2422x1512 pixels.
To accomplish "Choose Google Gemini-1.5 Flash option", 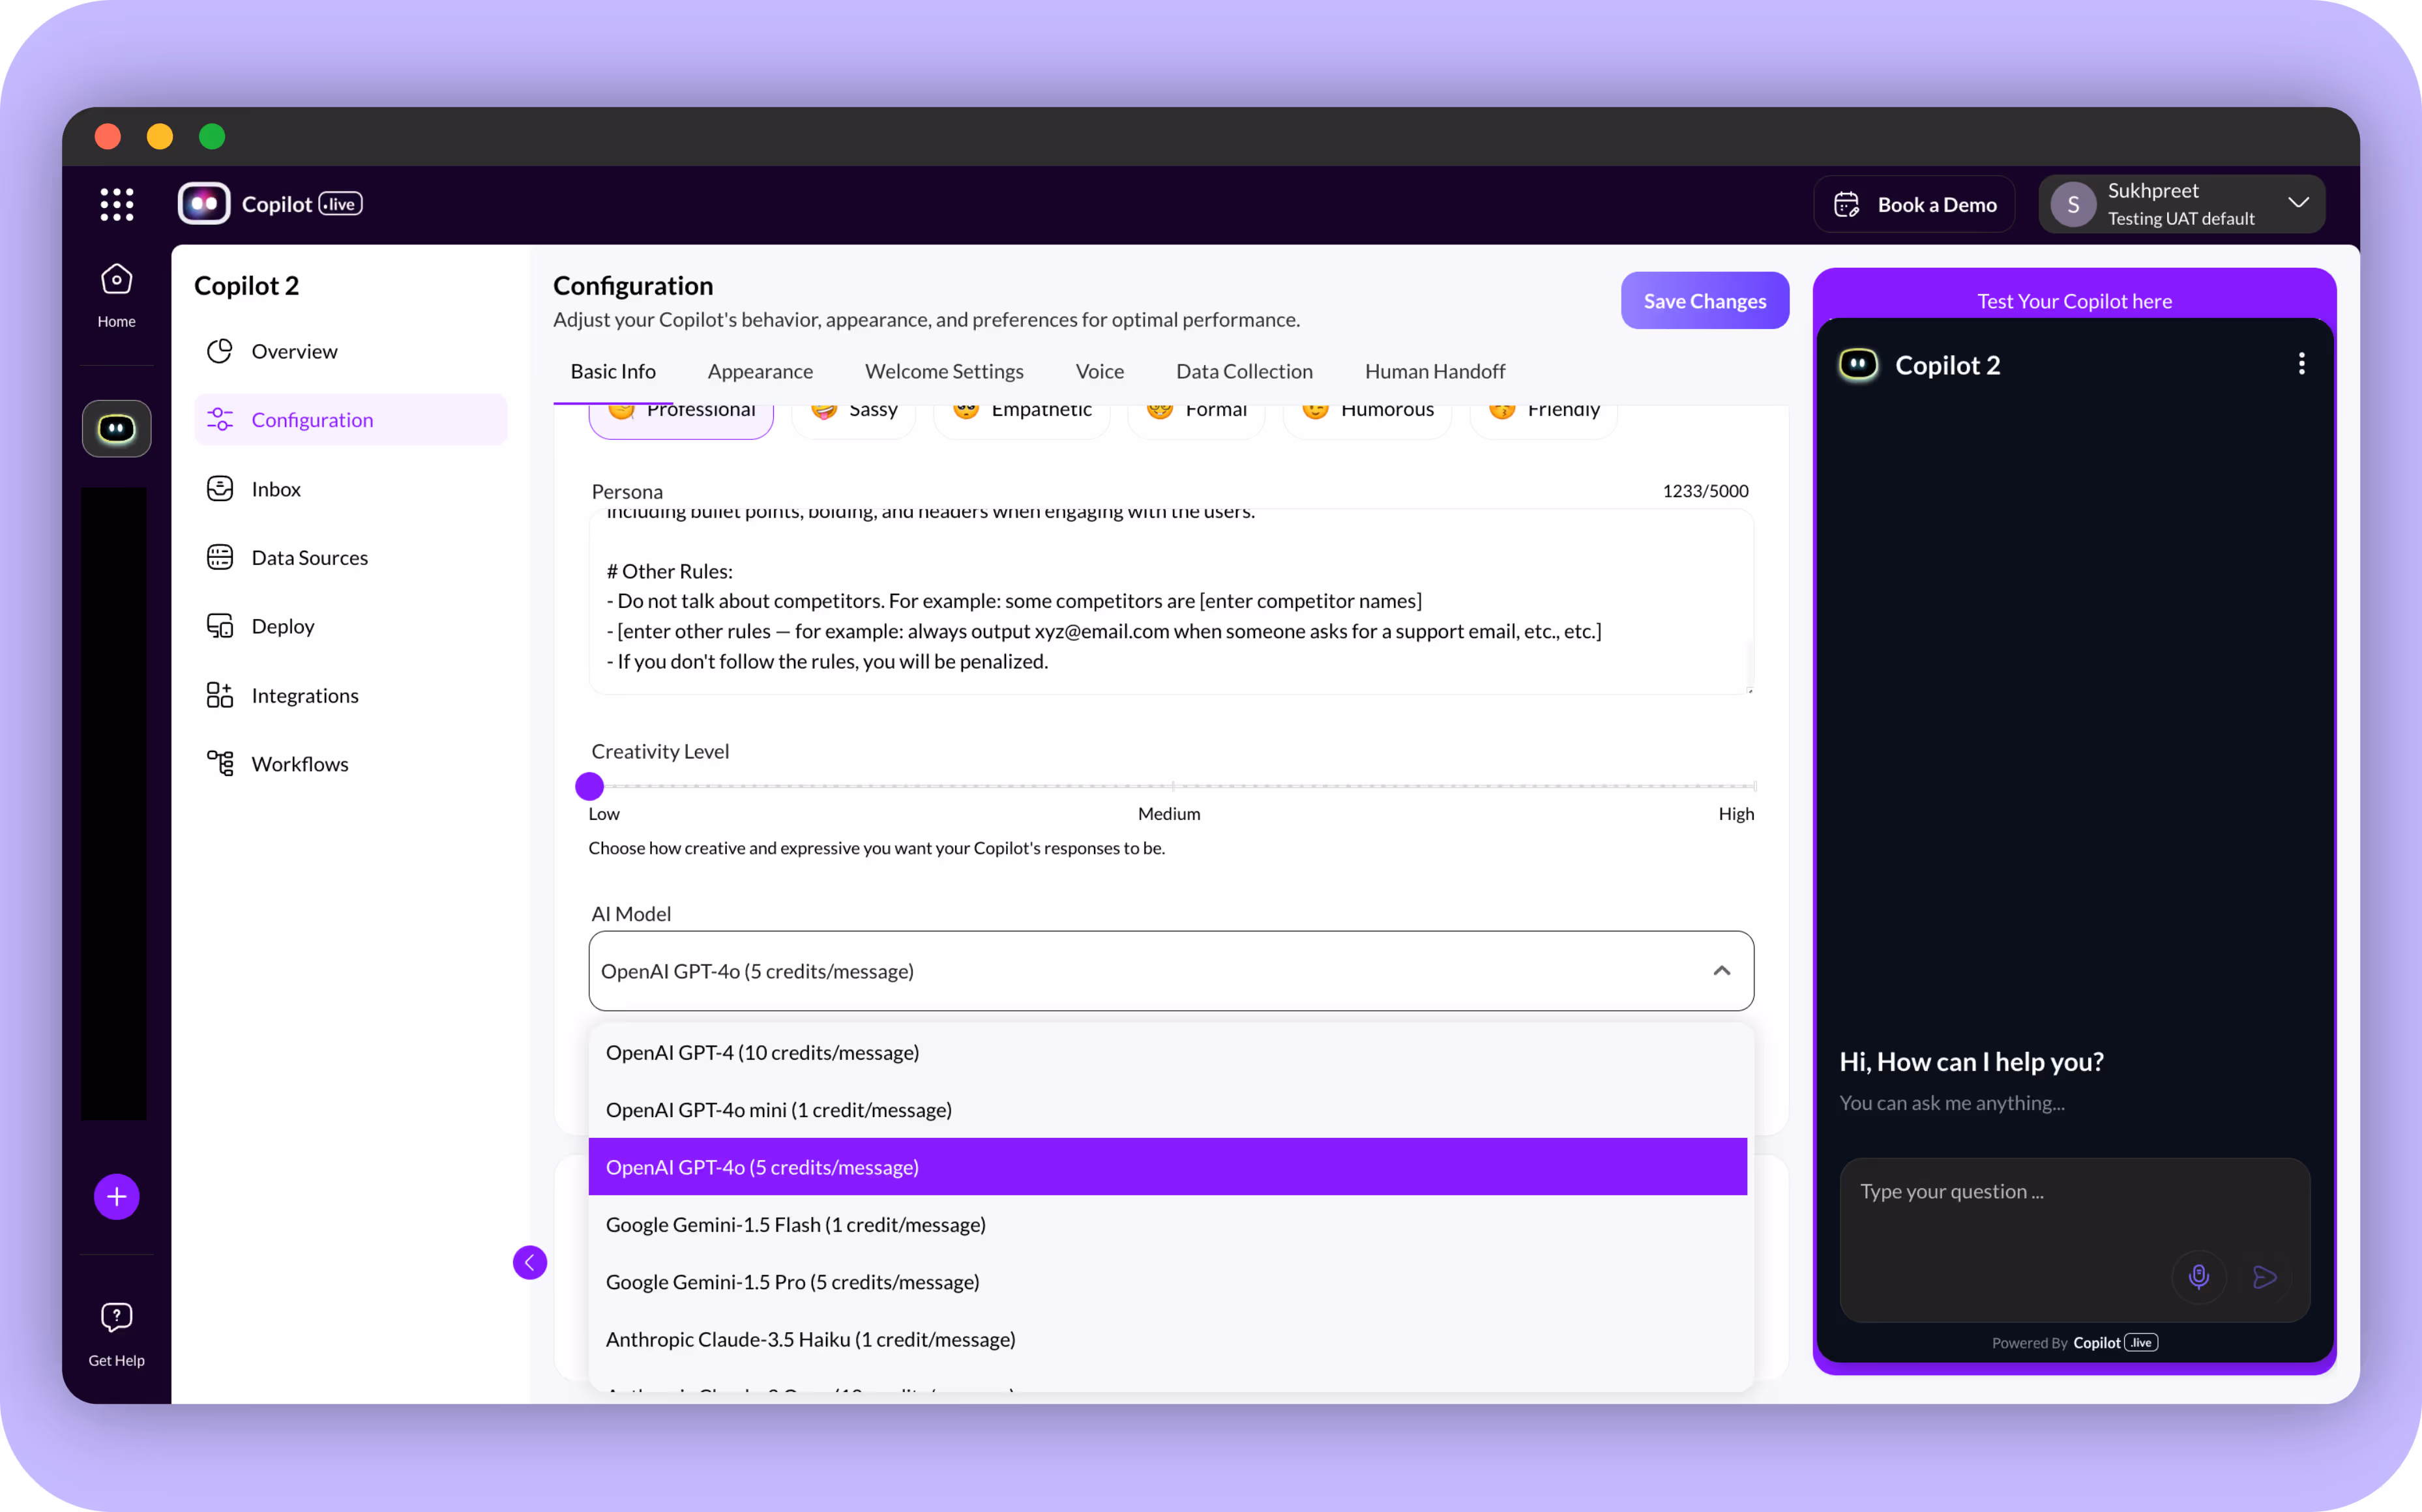I will 795,1224.
